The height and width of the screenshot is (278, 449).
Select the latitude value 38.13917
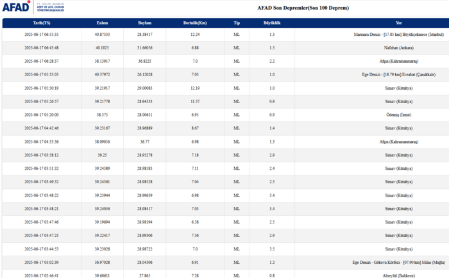coord(102,61)
